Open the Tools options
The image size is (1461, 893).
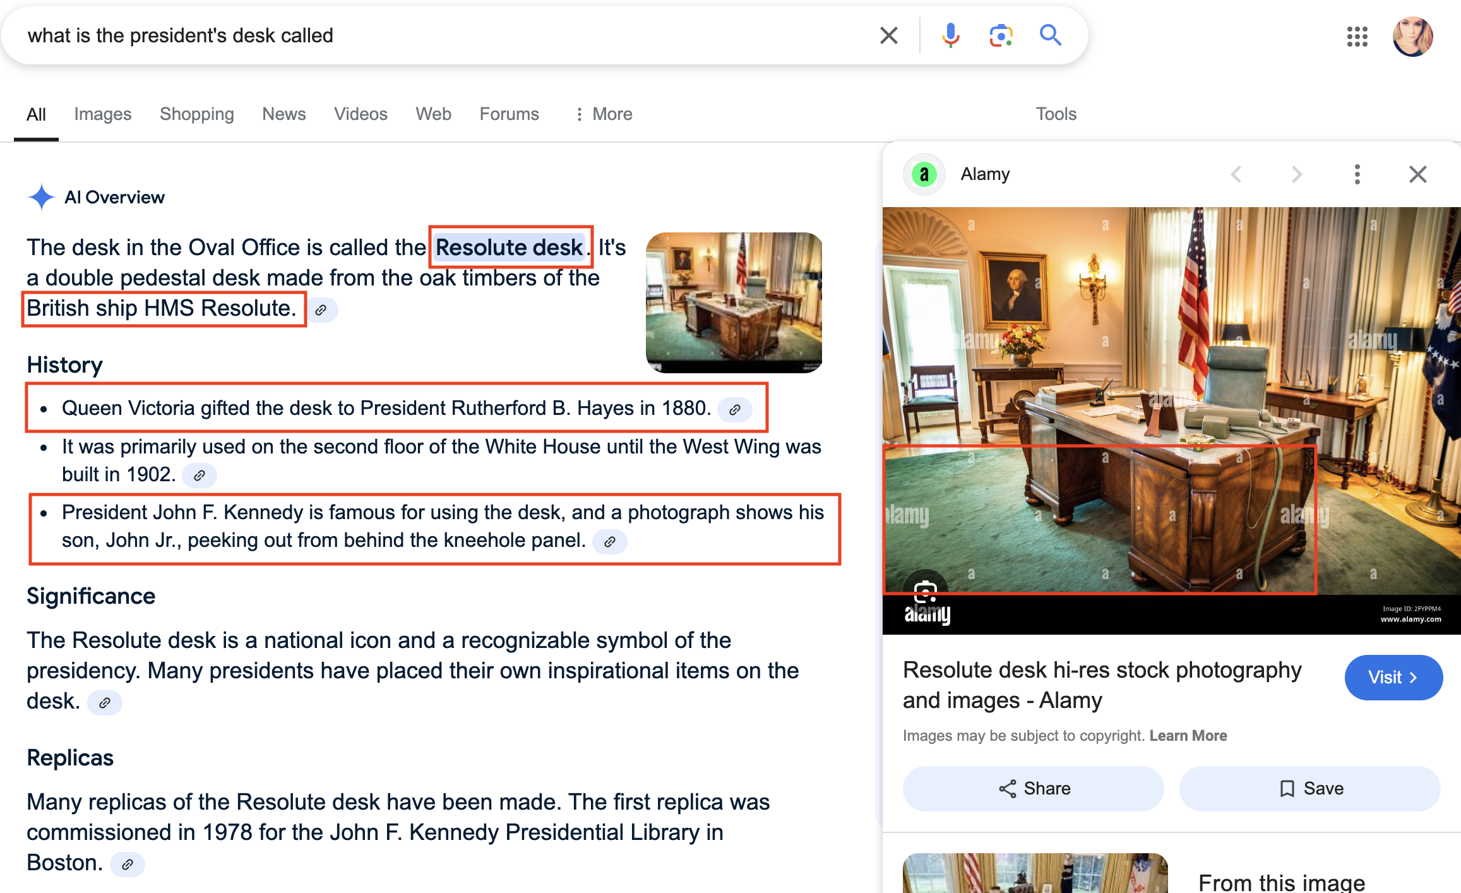(1056, 114)
